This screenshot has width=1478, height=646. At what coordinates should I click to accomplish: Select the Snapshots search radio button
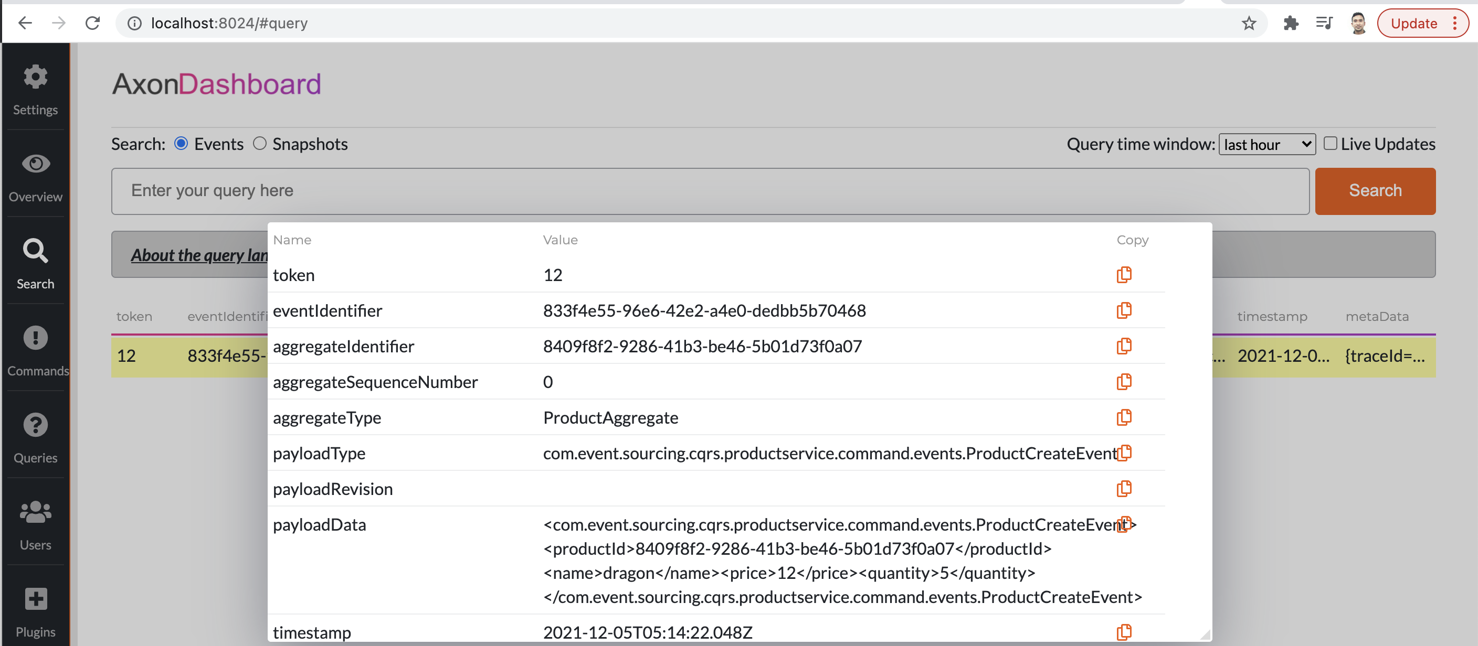point(259,144)
